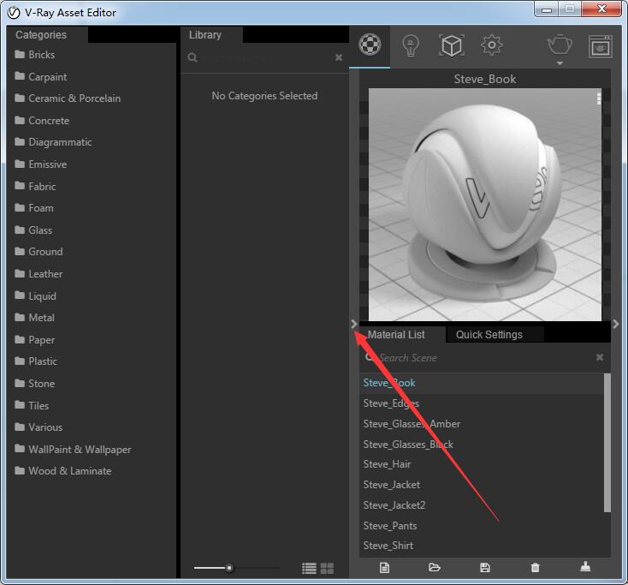Open the Paper category folder
Screen dimensions: 628x585
click(34, 340)
